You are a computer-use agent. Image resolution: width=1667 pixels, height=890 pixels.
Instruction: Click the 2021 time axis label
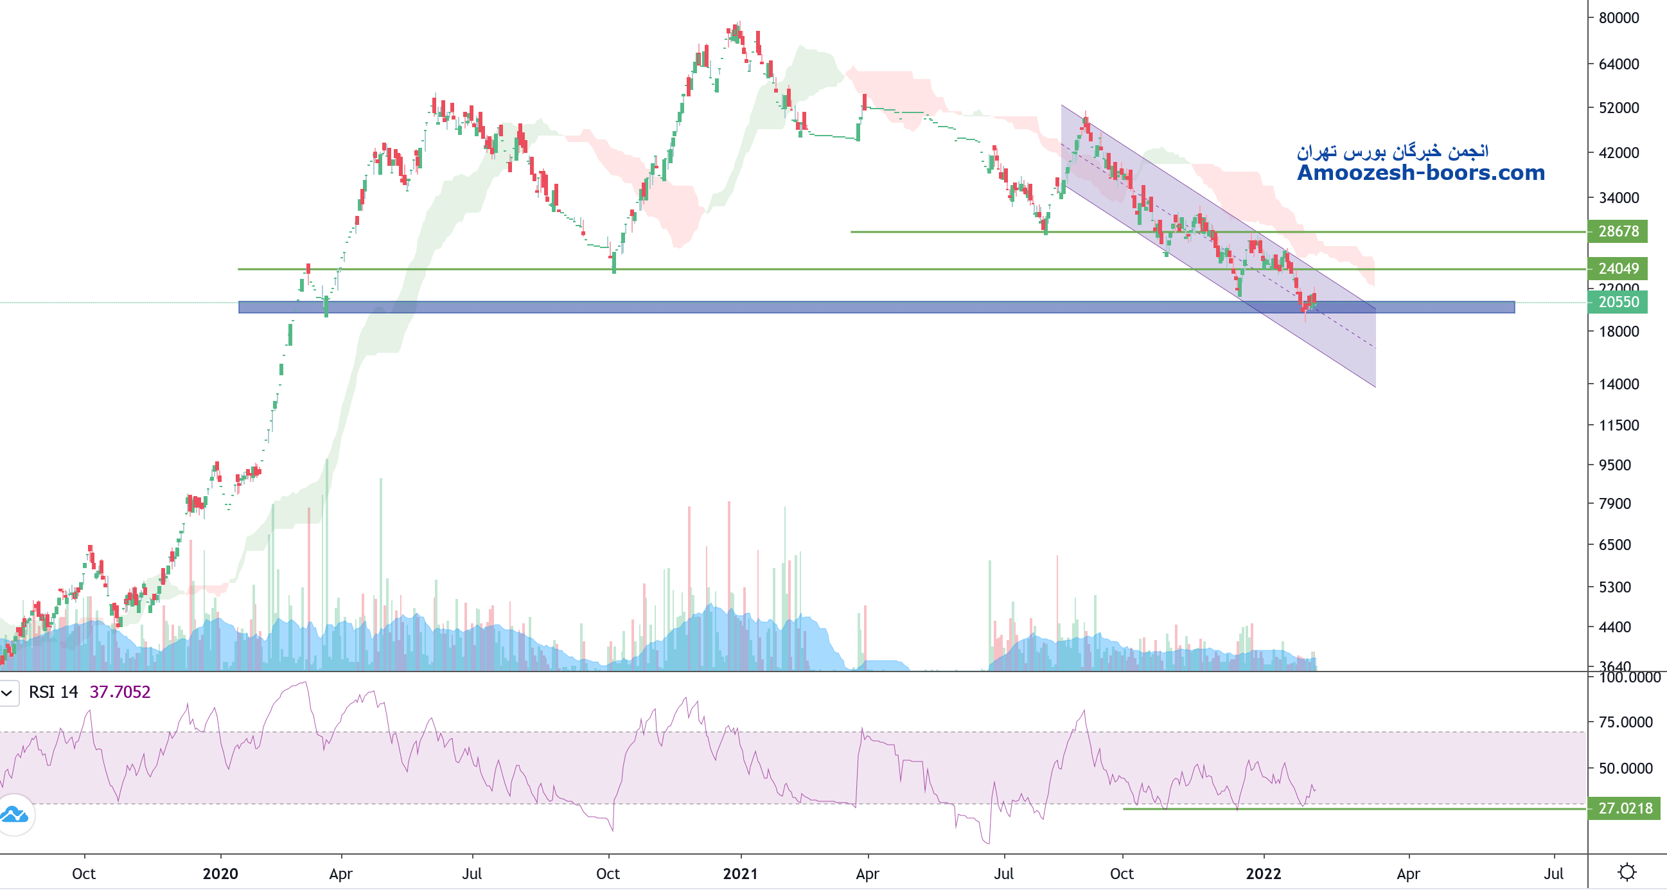(x=739, y=874)
